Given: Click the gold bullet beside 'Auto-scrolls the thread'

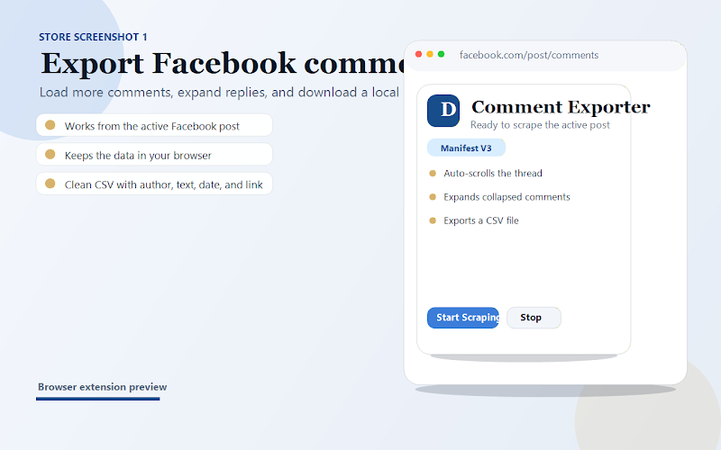Looking at the screenshot, I should 433,173.
